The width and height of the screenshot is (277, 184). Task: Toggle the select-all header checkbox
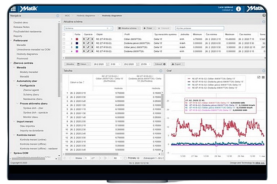click(x=64, y=34)
